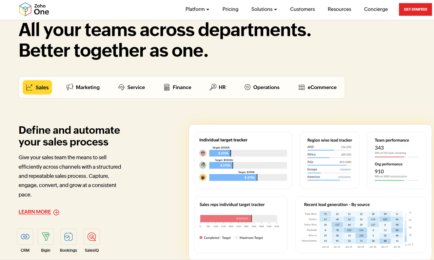Switch to the Marketing tab
434x260 pixels.
tap(83, 87)
